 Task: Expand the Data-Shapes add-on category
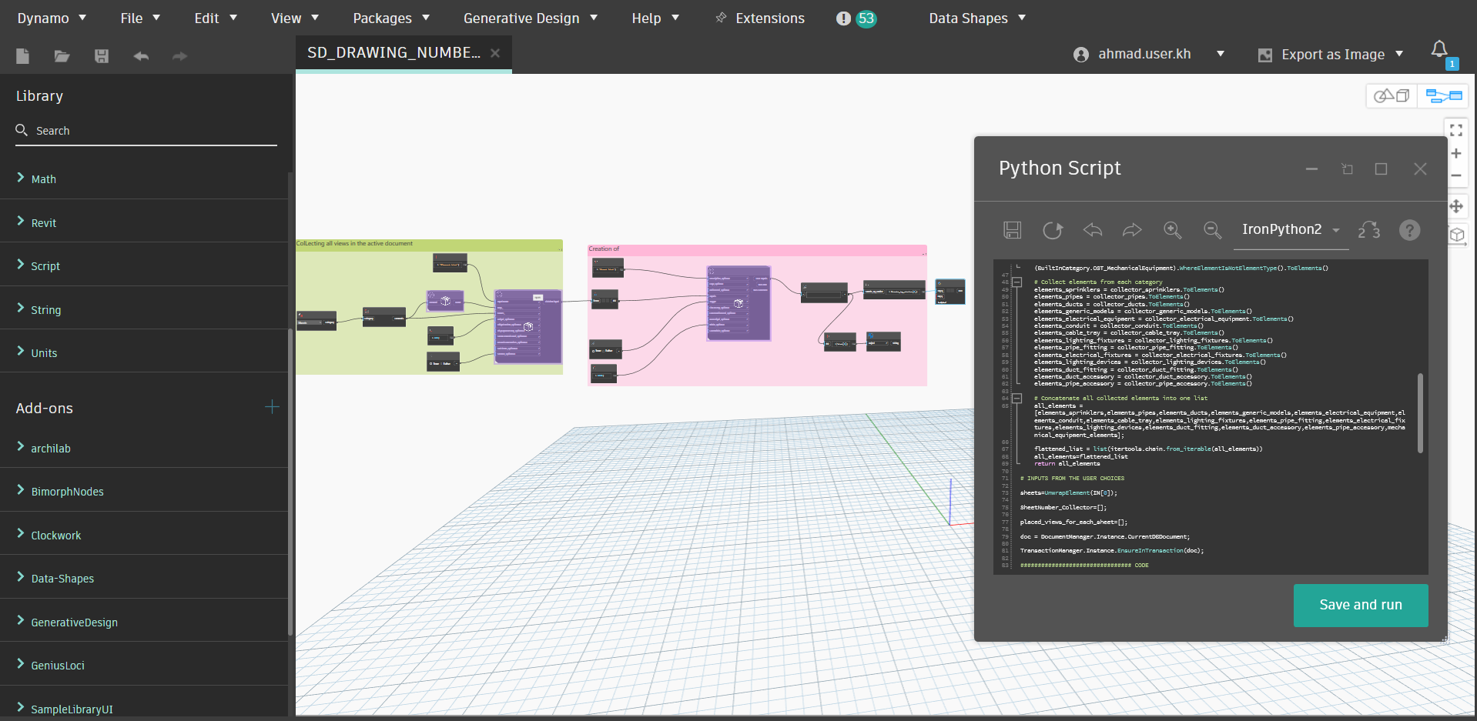coord(62,579)
